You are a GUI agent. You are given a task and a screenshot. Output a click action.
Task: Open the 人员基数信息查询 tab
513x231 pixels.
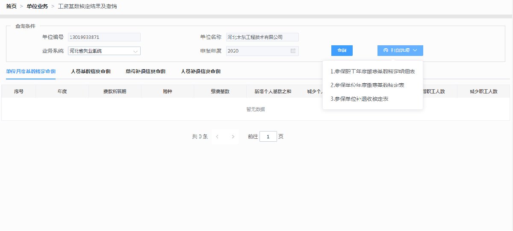pos(91,71)
